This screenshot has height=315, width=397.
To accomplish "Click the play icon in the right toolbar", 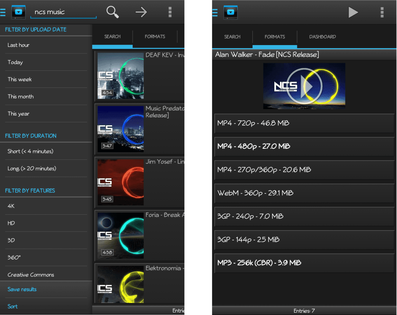I will pos(353,12).
